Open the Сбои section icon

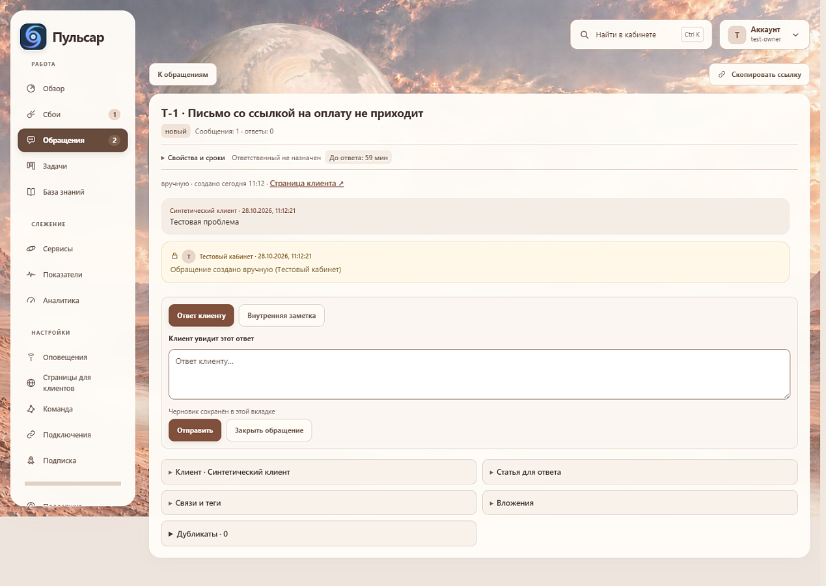31,115
